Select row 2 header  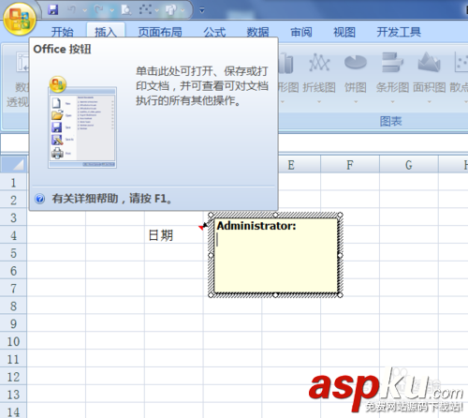click(x=13, y=200)
